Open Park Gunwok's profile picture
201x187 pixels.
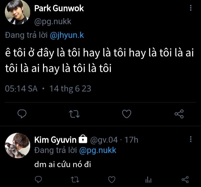[17, 13]
